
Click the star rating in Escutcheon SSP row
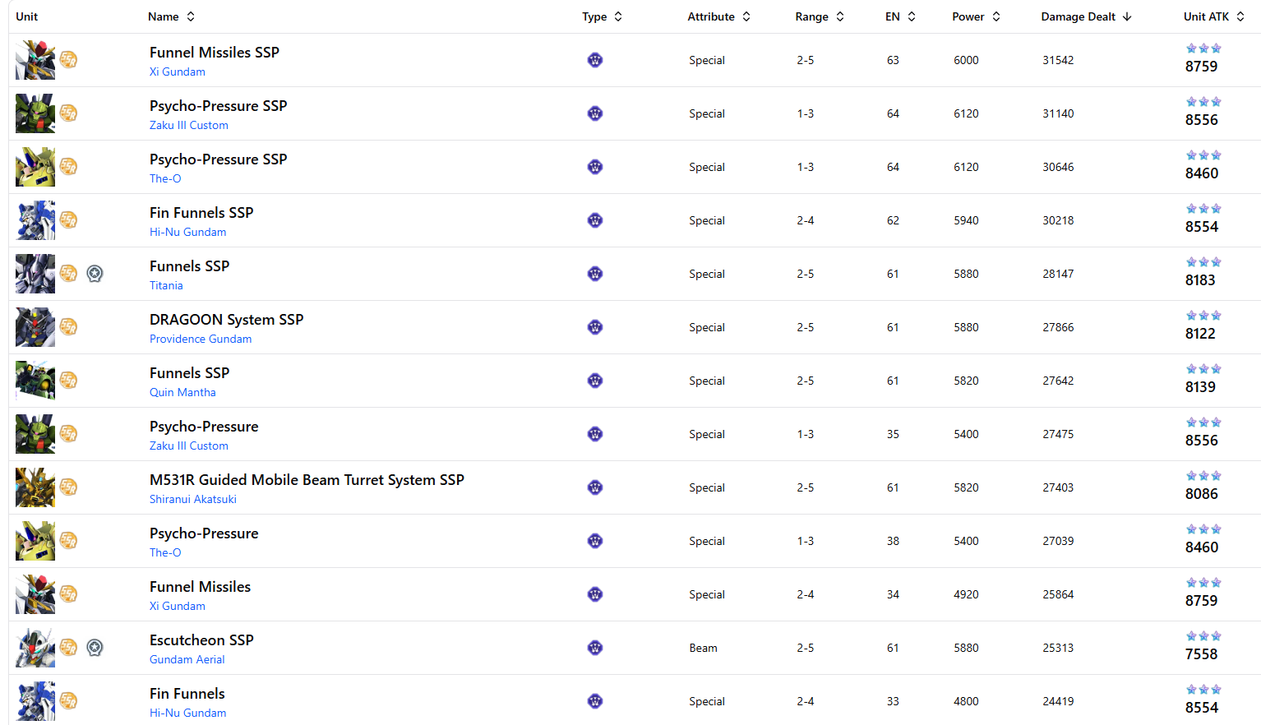1203,636
